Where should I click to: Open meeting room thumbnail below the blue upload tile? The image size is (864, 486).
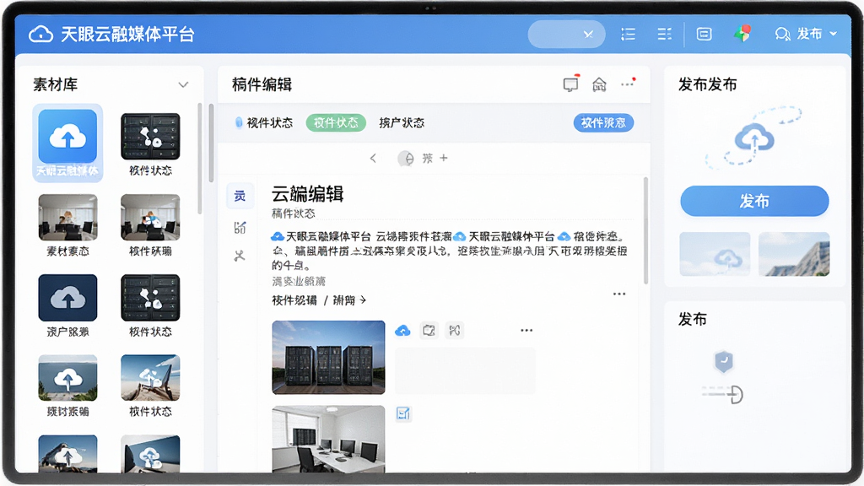click(x=67, y=217)
